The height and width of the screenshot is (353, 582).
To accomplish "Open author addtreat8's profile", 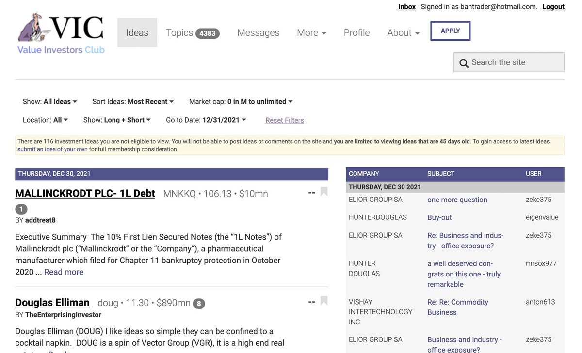I will point(40,220).
